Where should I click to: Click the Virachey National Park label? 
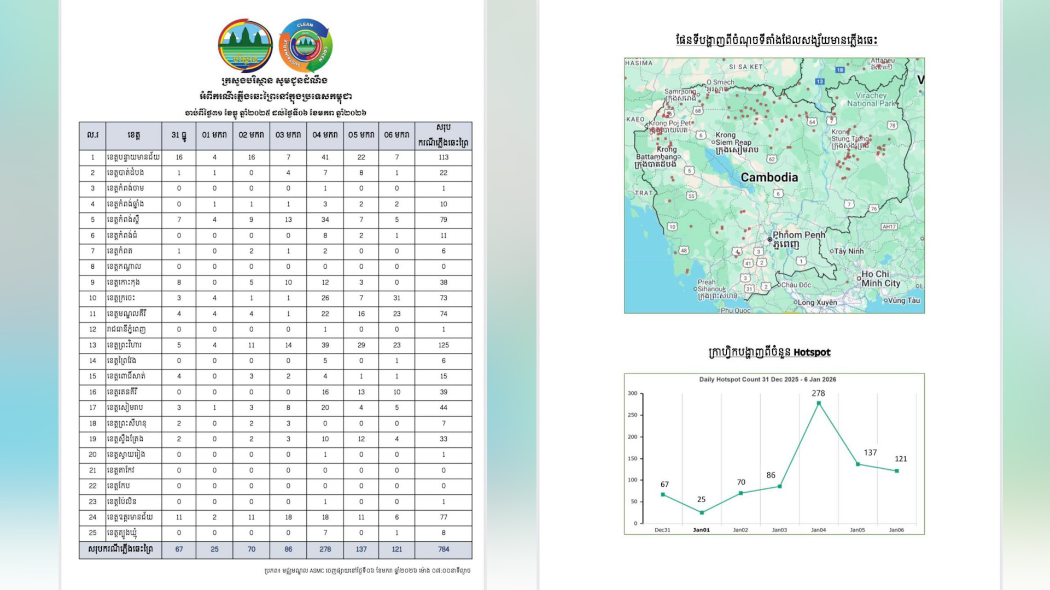point(871,99)
